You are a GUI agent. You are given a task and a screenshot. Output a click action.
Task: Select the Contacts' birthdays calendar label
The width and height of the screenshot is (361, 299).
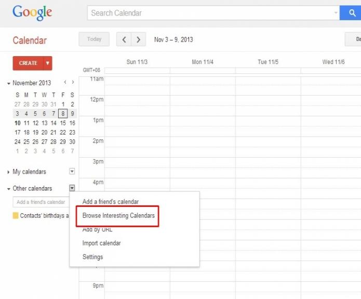(44, 216)
